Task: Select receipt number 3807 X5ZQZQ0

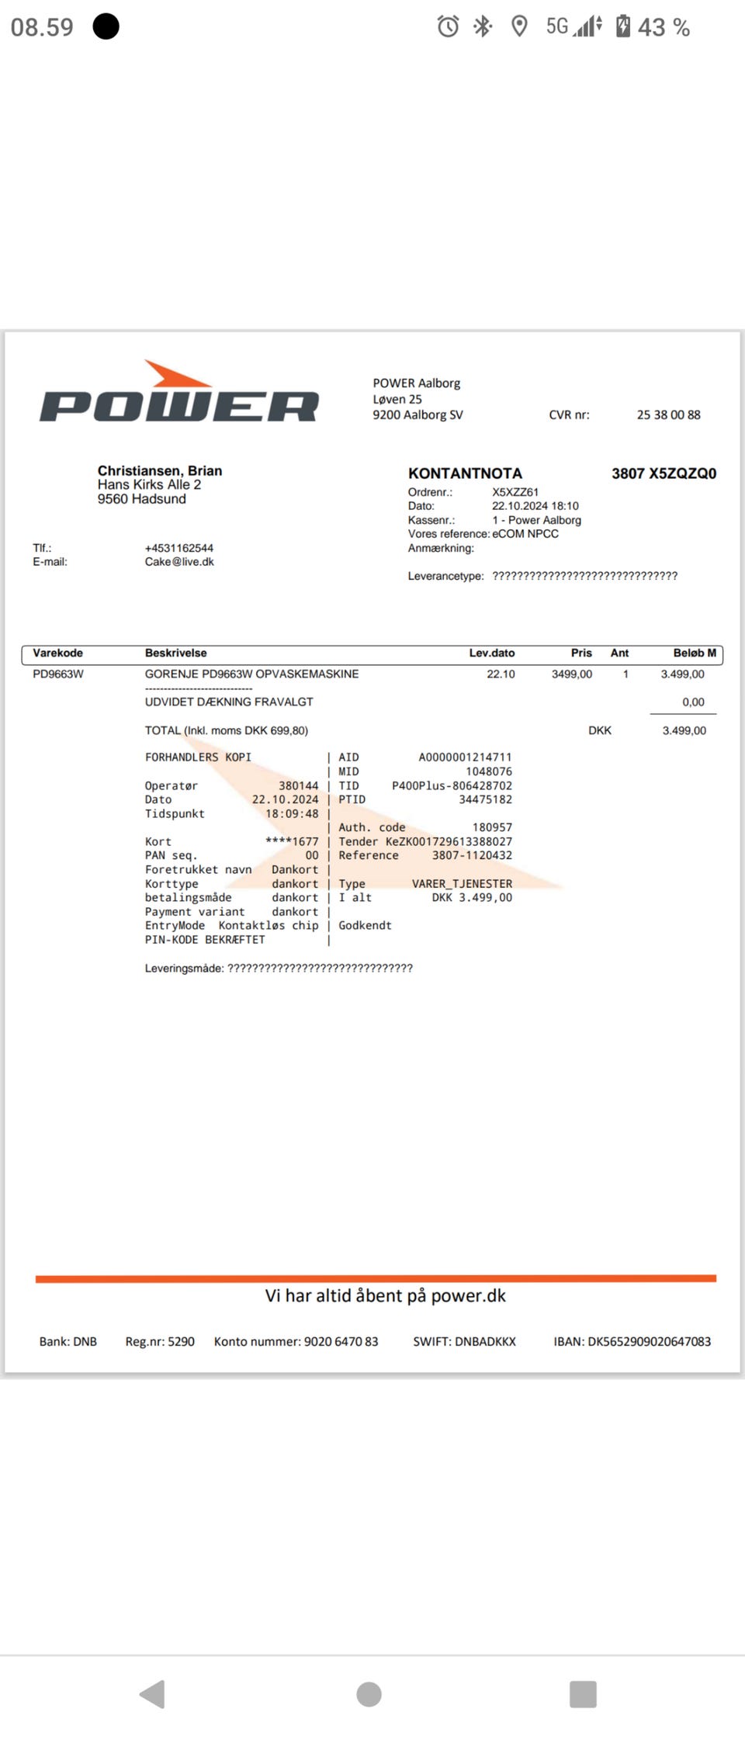Action: point(664,473)
